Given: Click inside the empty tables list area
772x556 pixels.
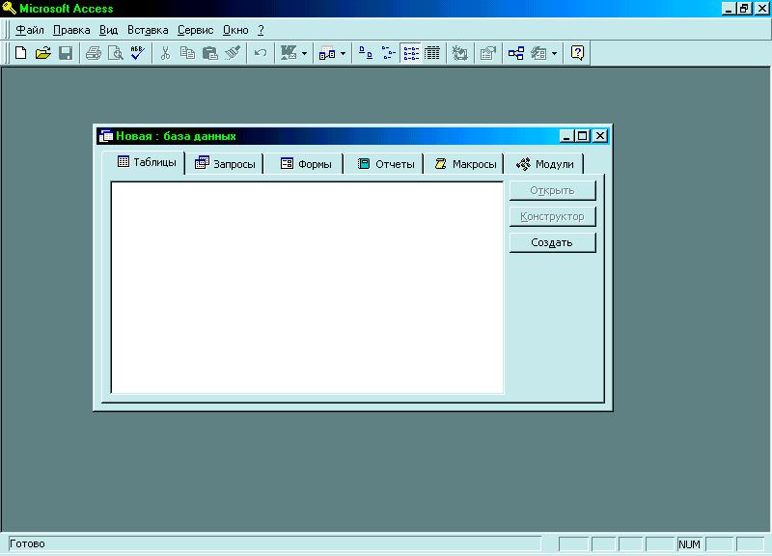Looking at the screenshot, I should point(308,288).
